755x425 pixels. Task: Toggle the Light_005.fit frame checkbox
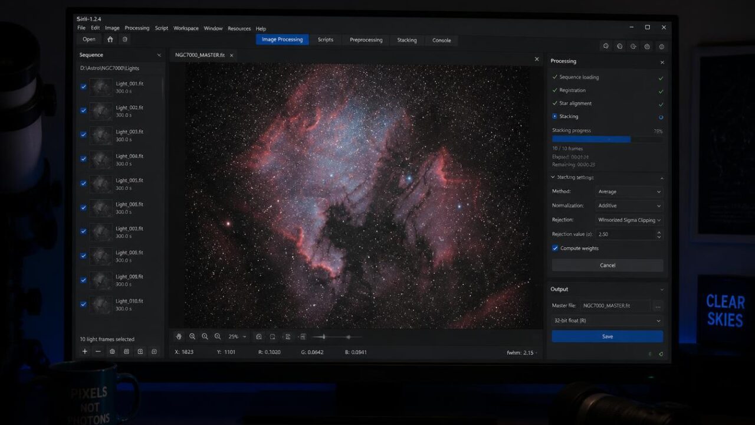coord(84,184)
